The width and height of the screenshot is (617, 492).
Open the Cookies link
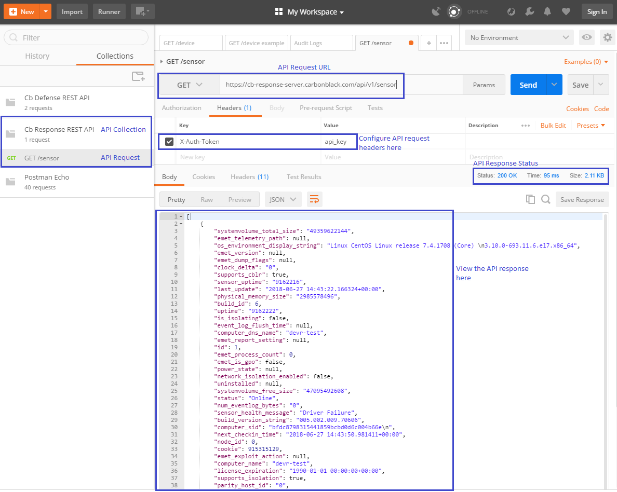(x=577, y=109)
